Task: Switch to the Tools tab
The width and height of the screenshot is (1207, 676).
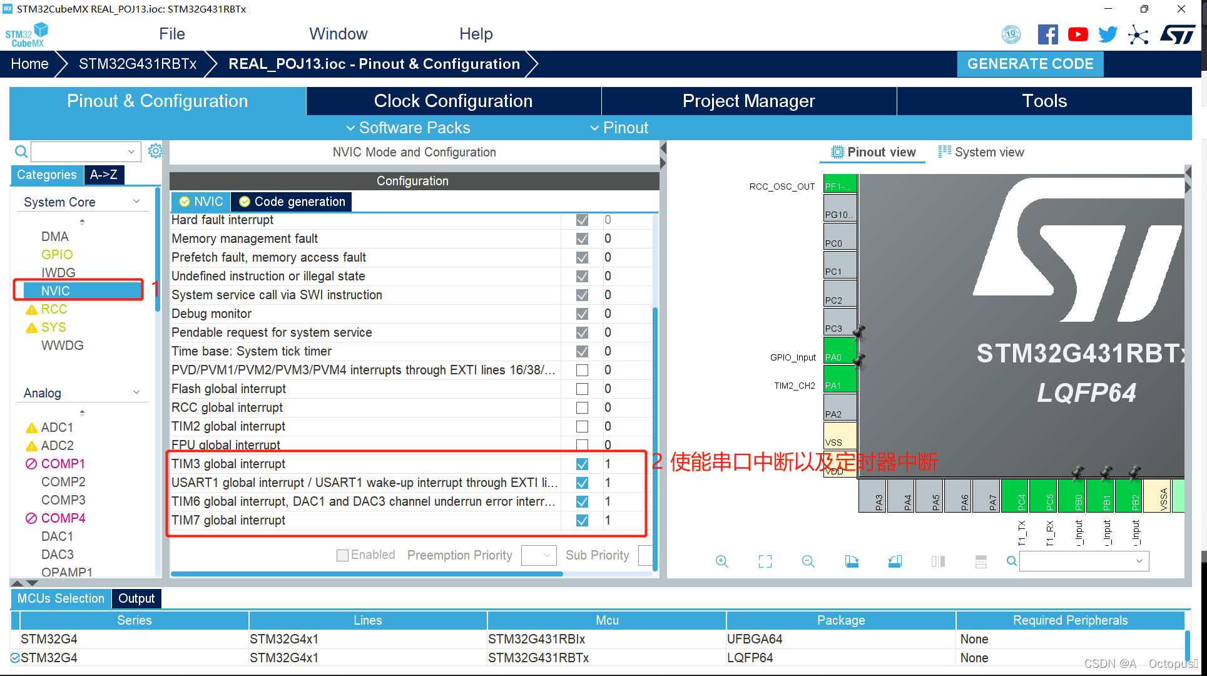Action: 1044,101
